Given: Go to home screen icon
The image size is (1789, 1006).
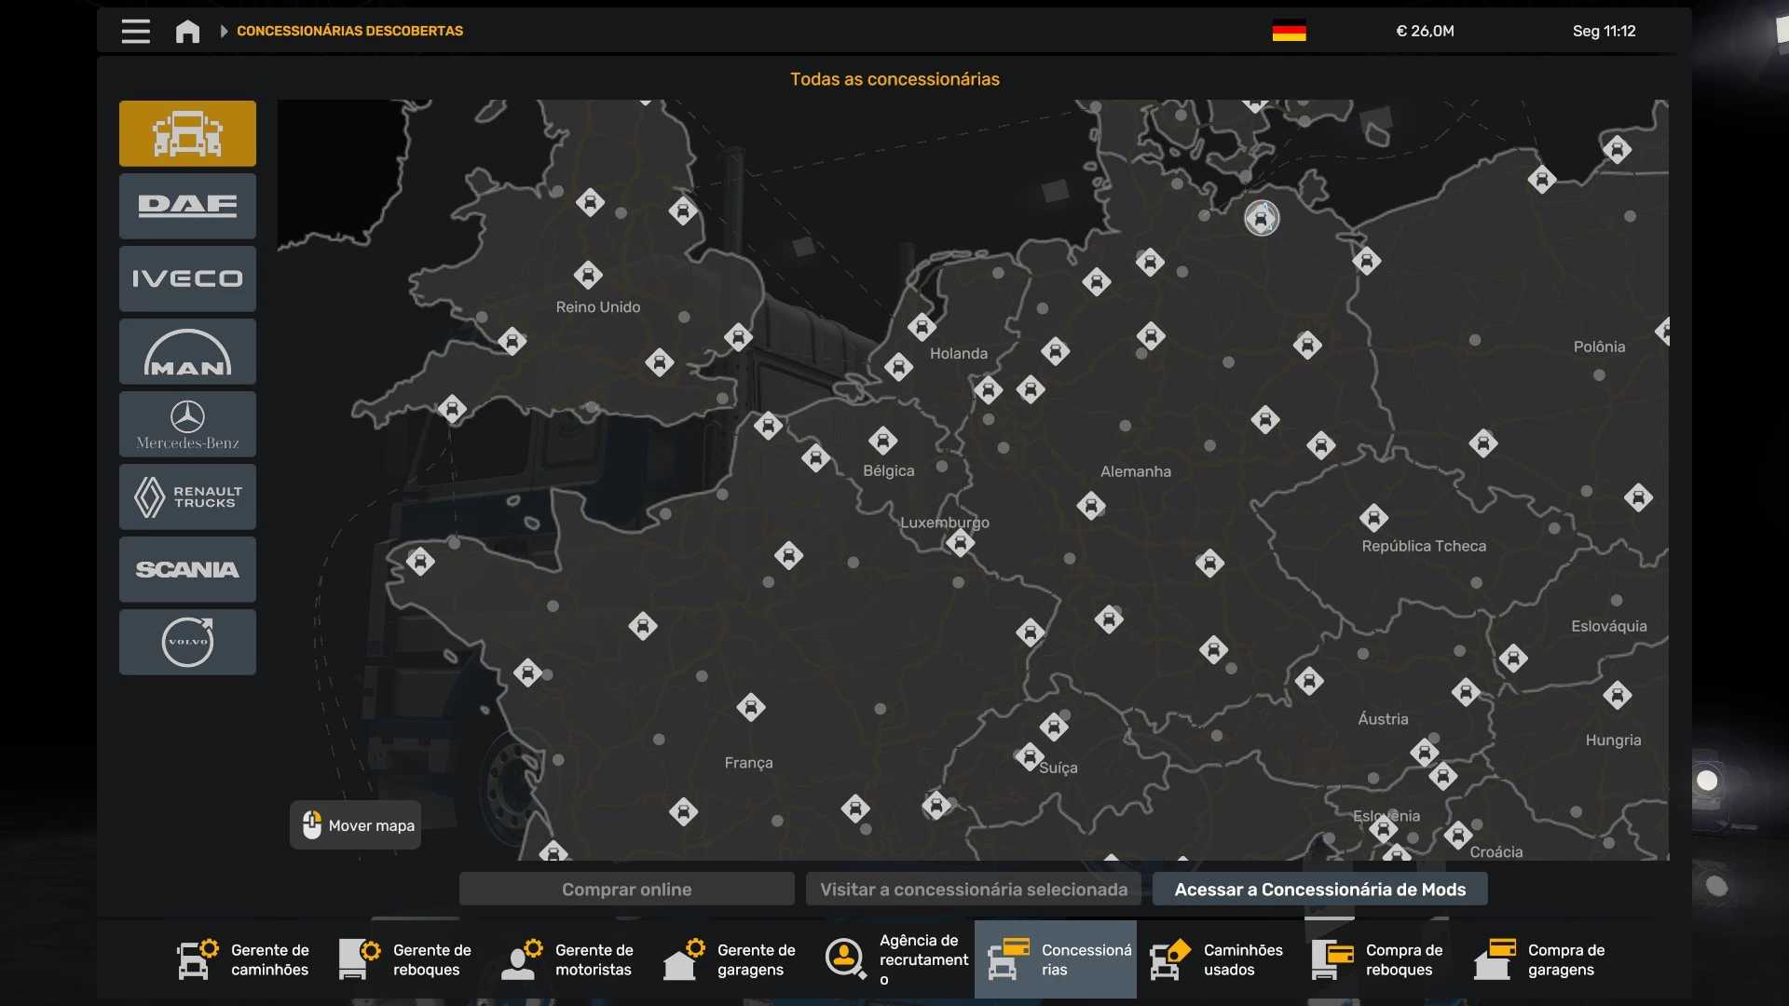Looking at the screenshot, I should pos(187,31).
